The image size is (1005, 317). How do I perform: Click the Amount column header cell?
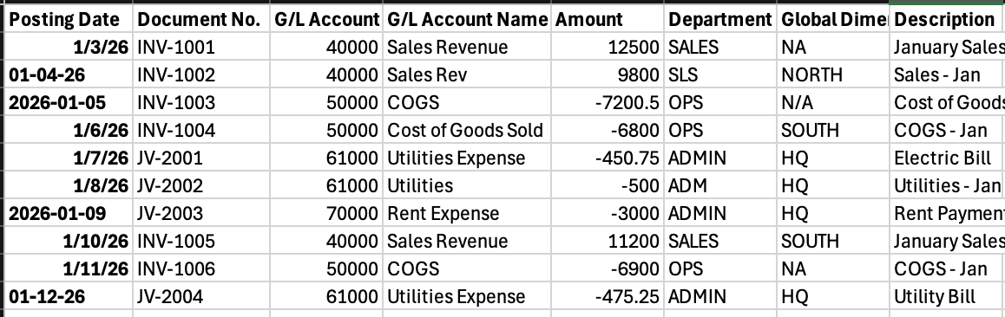click(x=608, y=19)
